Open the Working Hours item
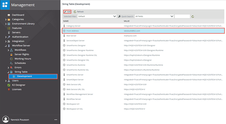This screenshot has height=124, width=226. (x=23, y=59)
